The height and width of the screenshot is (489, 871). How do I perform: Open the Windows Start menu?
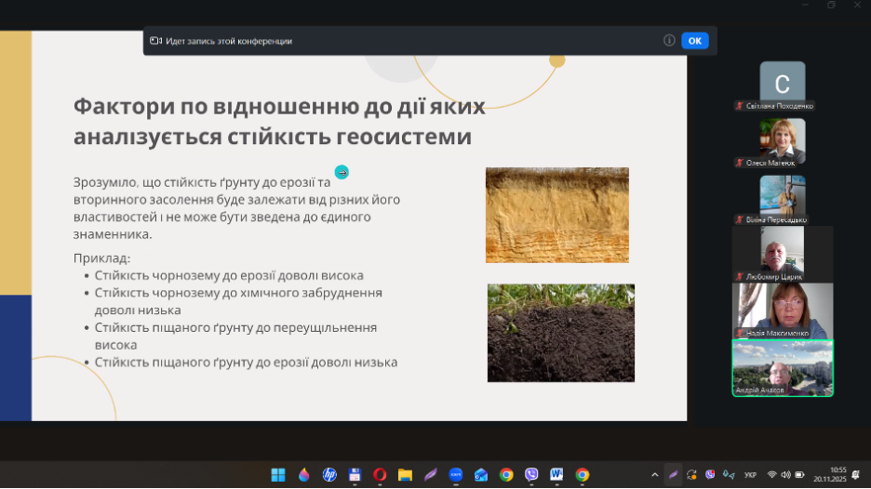278,475
